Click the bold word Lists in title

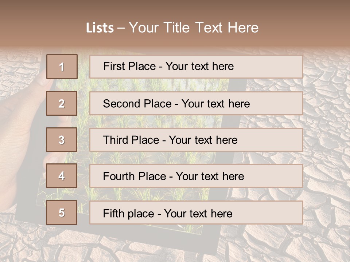pyautogui.click(x=100, y=28)
